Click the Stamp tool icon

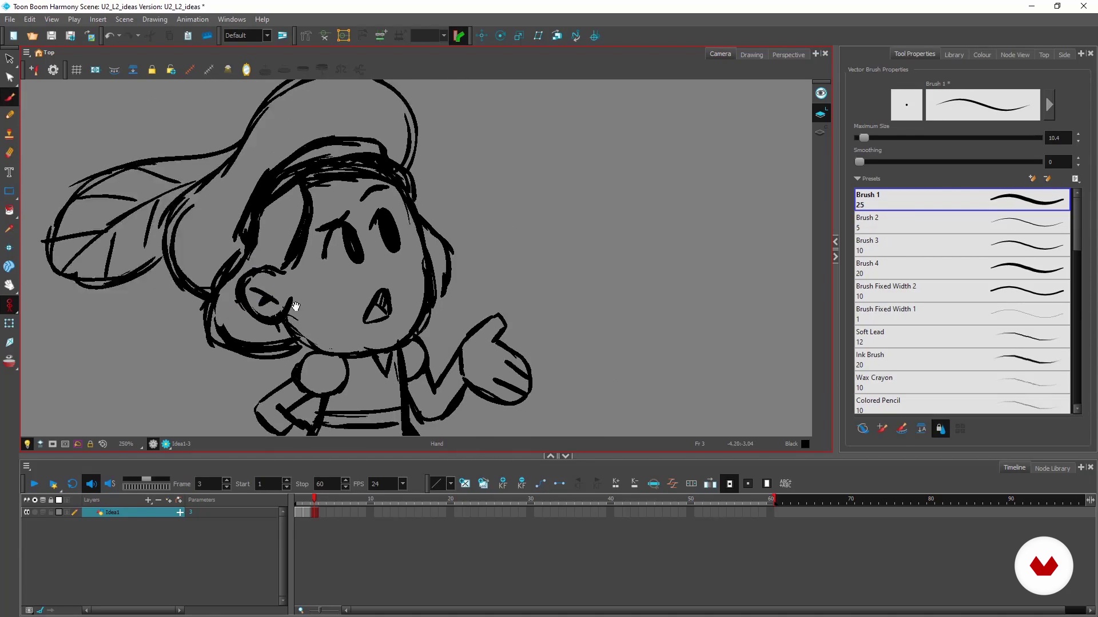click(9, 134)
